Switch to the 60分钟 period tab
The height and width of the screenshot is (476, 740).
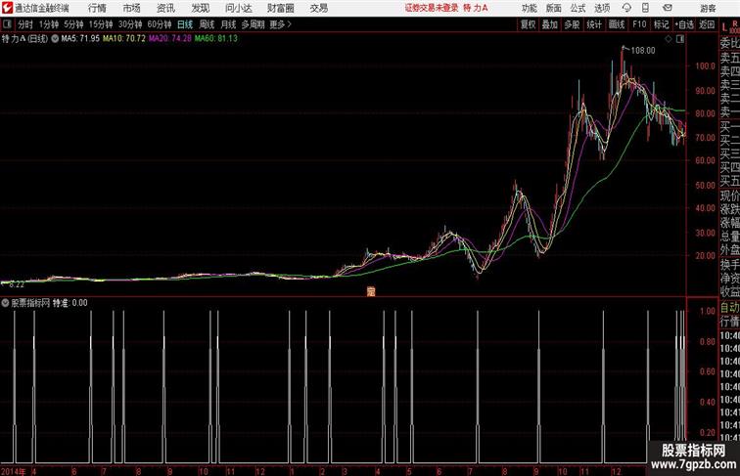pos(159,24)
